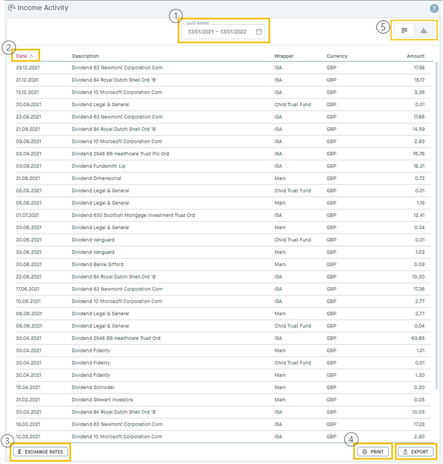Sort table by Description column
The image size is (443, 464).
(x=85, y=56)
